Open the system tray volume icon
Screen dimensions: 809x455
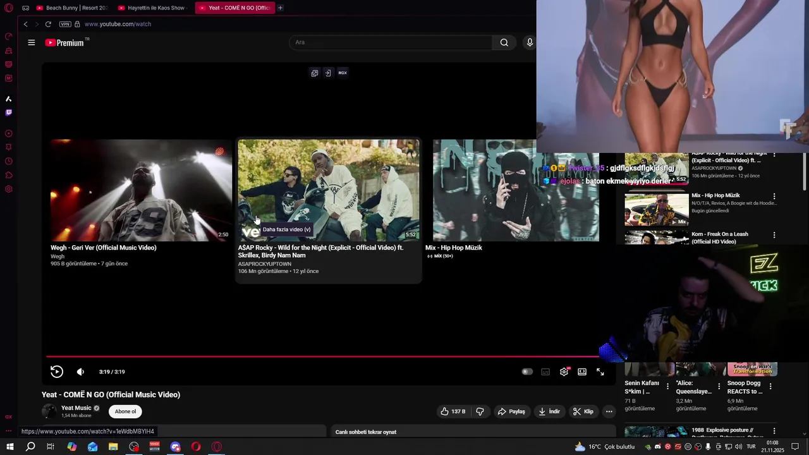click(x=738, y=447)
